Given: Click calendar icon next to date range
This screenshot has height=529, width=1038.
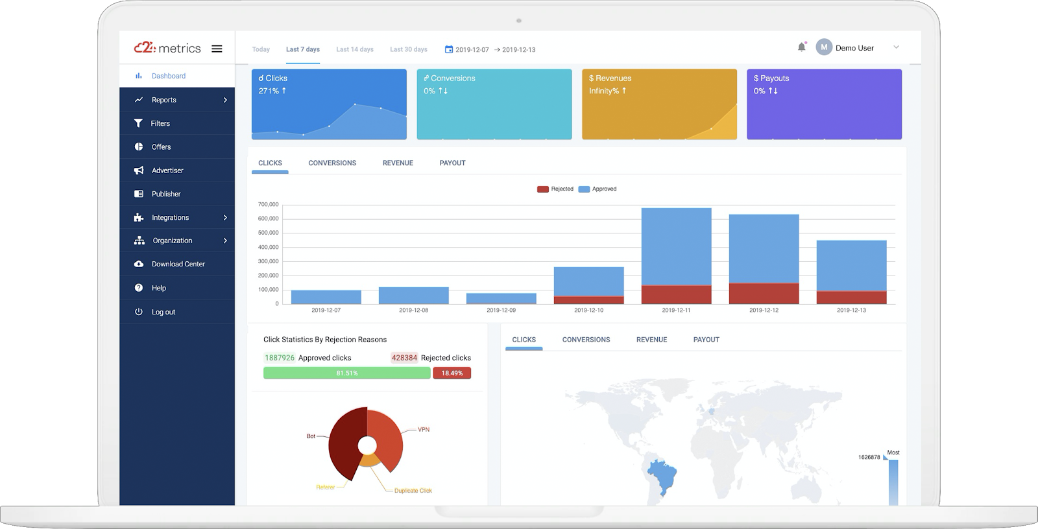Looking at the screenshot, I should click(448, 49).
